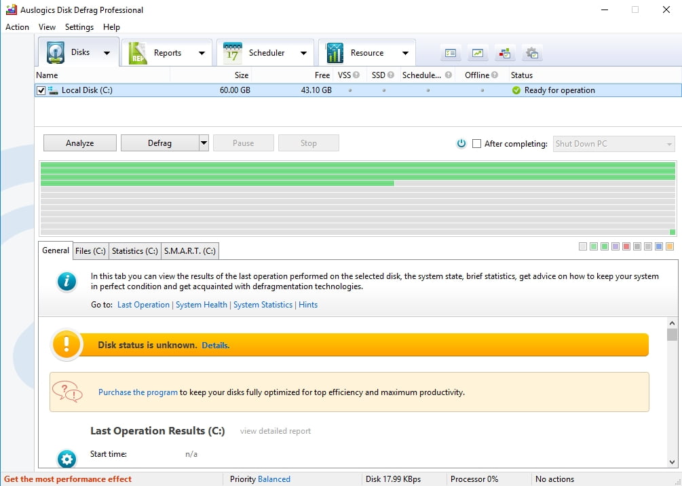682x486 pixels.
Task: Expand the Disks dropdown arrow
Action: click(107, 53)
